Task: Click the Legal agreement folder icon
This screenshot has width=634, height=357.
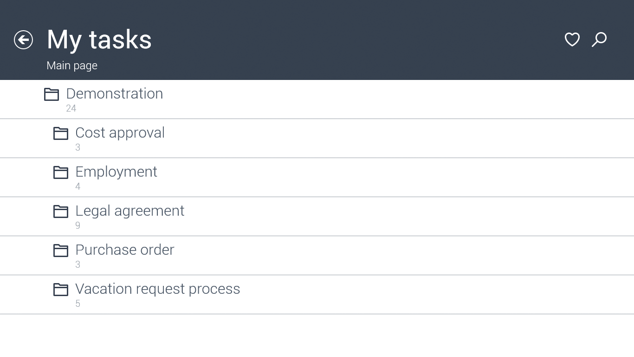Action: [x=61, y=212]
